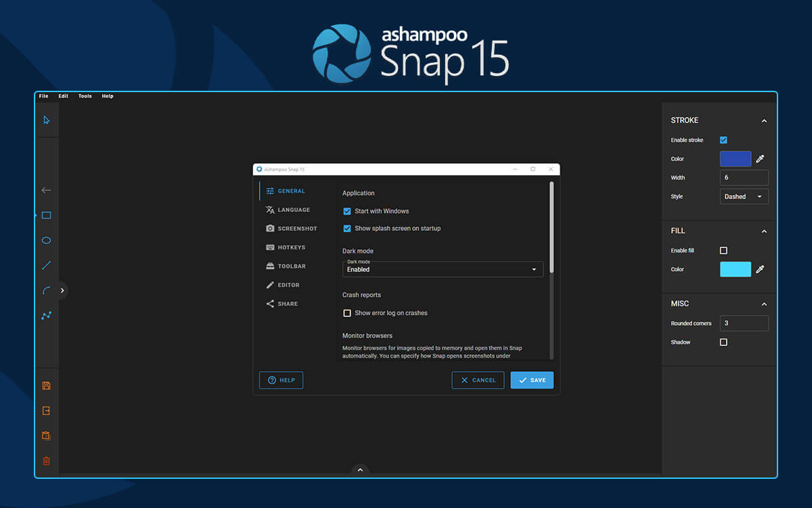This screenshot has height=508, width=812.
Task: Toggle the Shadow checkbox
Action: tap(723, 343)
